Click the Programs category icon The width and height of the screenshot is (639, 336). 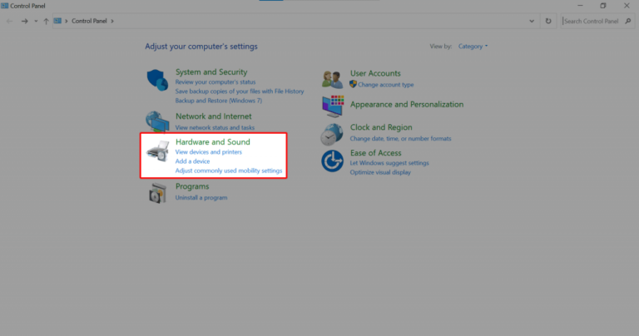[x=157, y=193]
